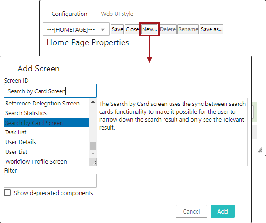Open the ---[HOMEPAGE]--- dropdown
The image size is (266, 223).
click(76, 29)
